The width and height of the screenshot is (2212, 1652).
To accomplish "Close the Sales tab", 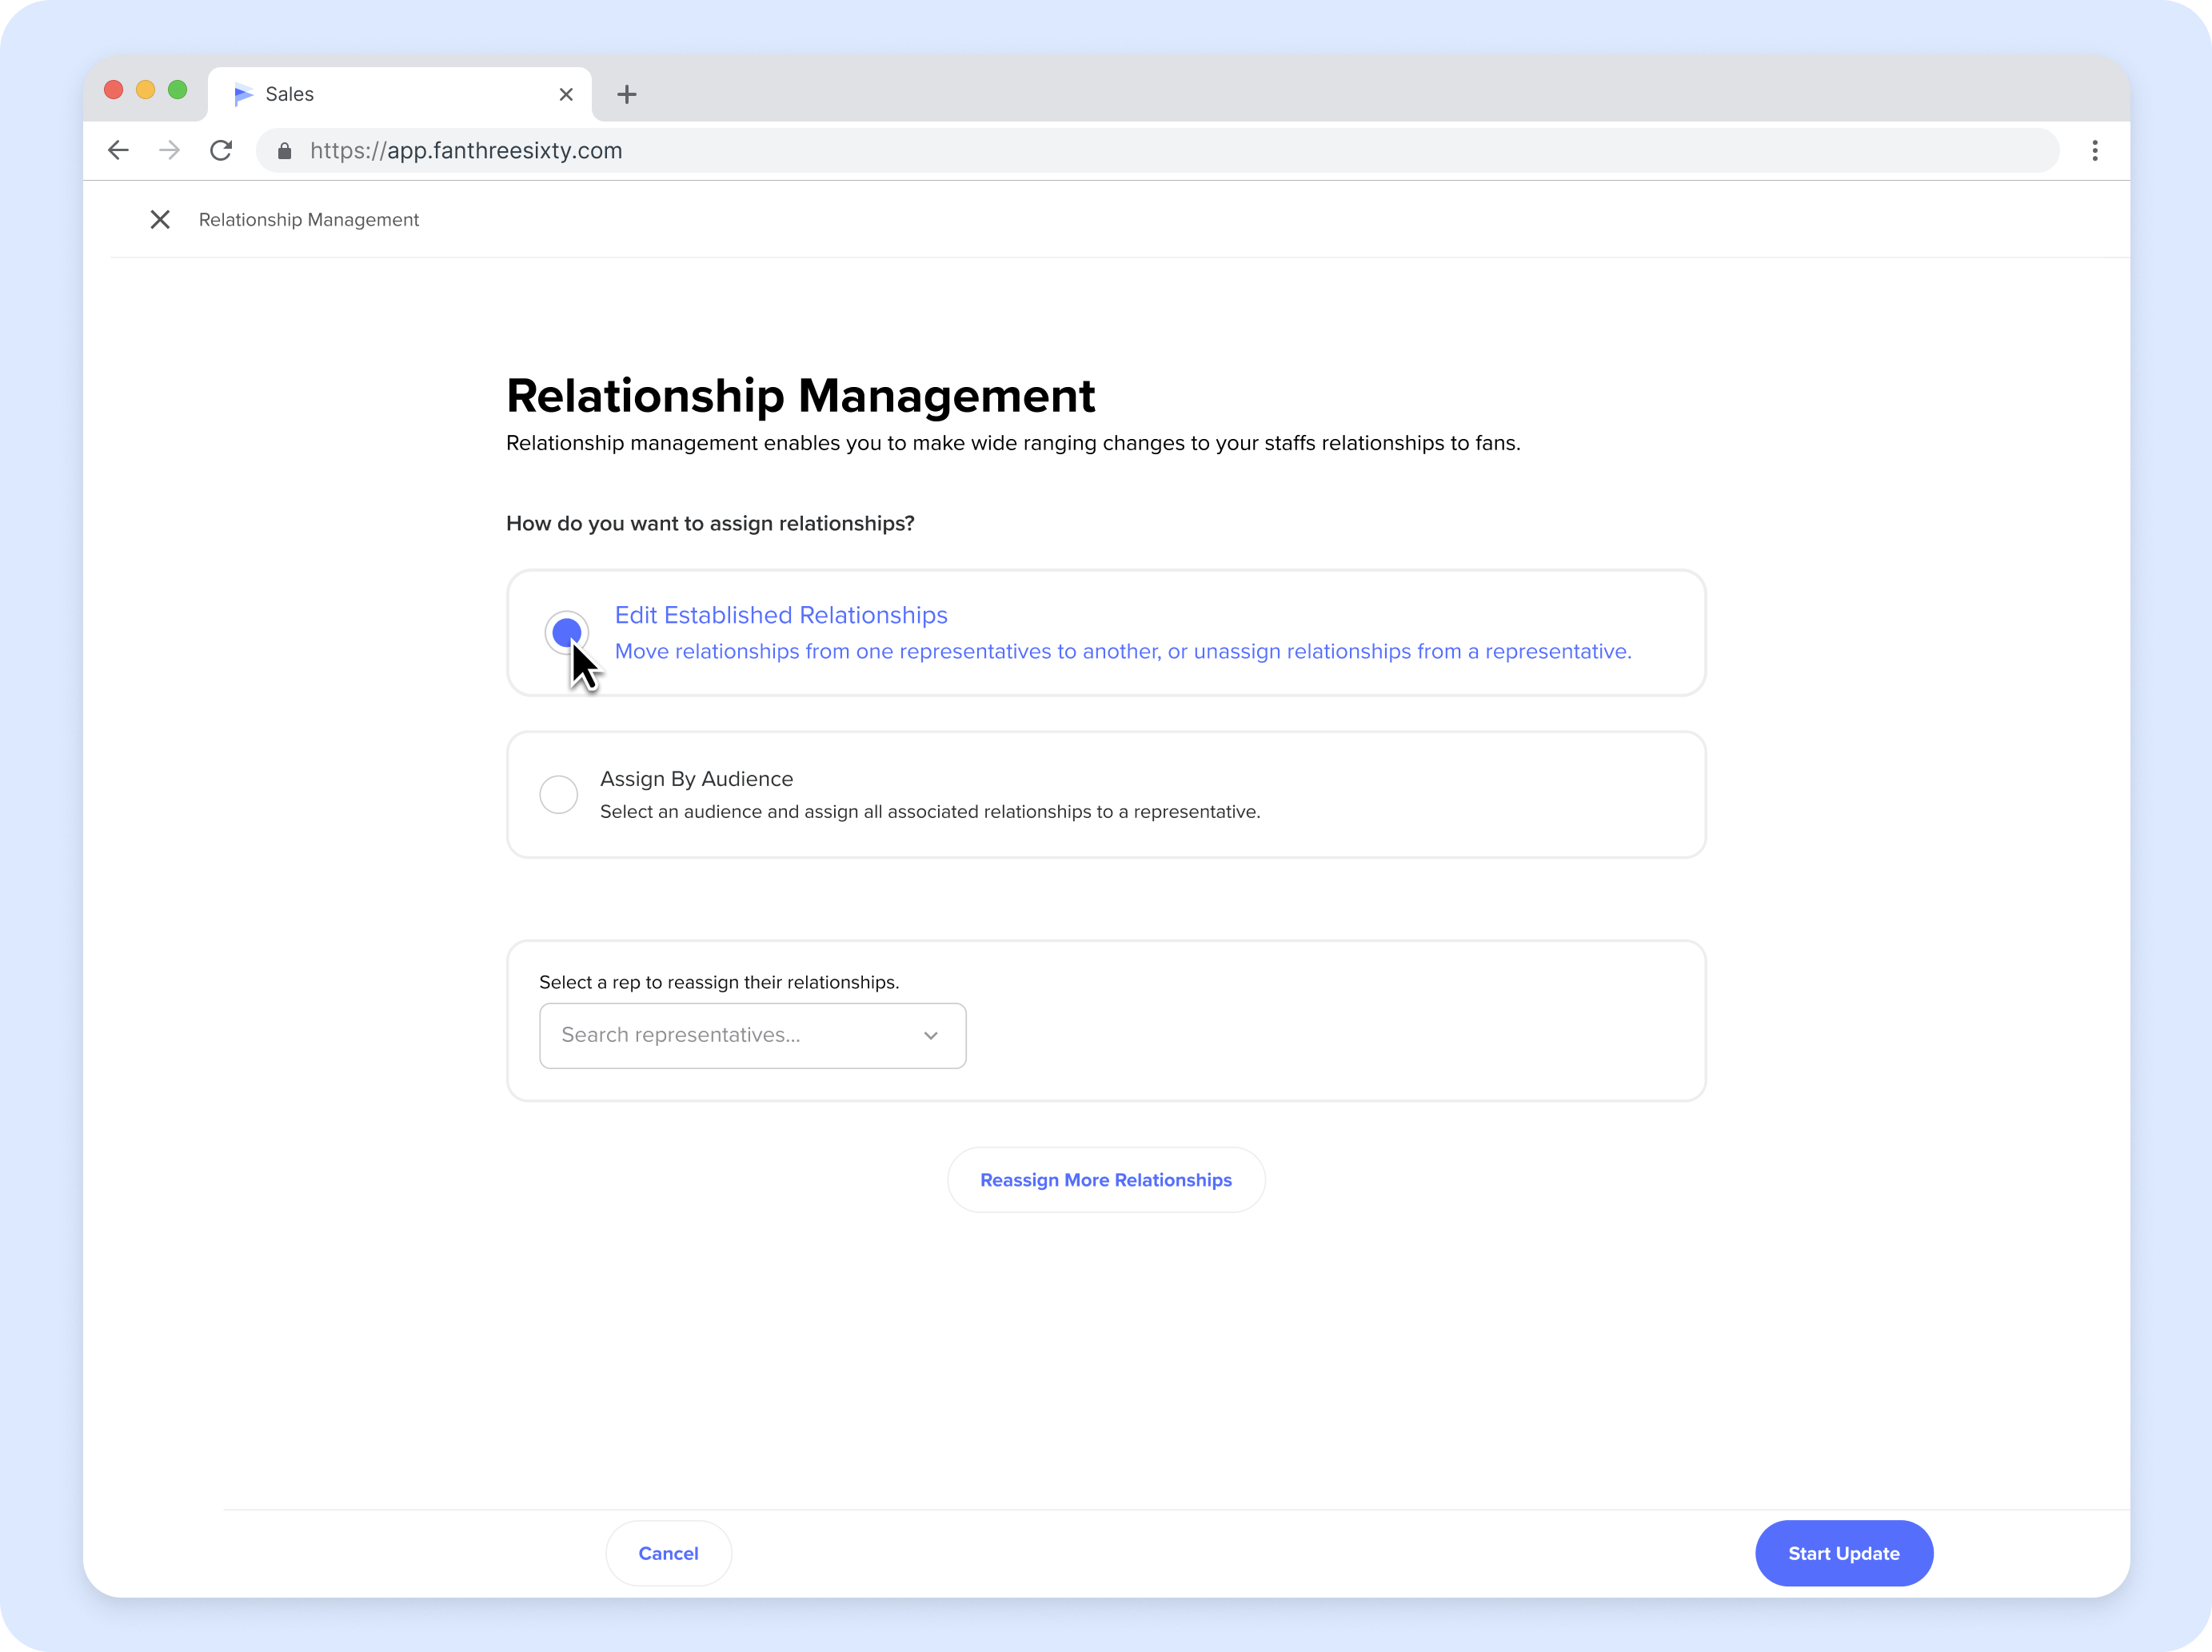I will pos(566,94).
